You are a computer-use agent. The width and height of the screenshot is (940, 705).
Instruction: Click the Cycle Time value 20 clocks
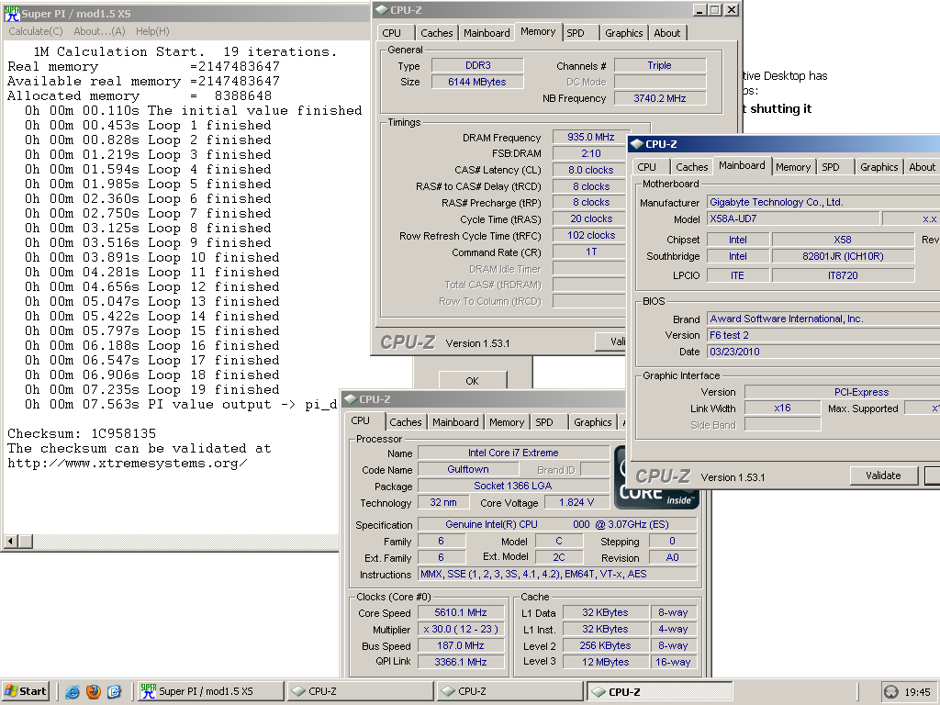[591, 218]
